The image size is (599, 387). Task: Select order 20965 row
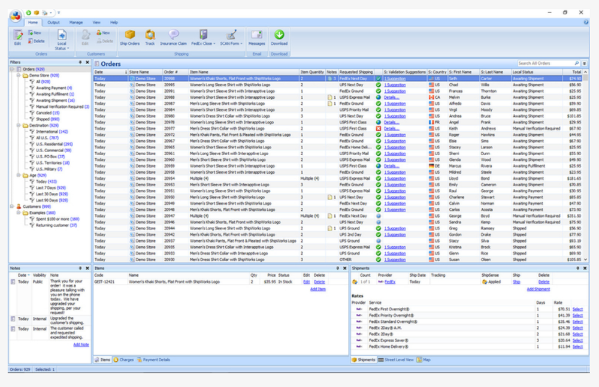pos(338,147)
